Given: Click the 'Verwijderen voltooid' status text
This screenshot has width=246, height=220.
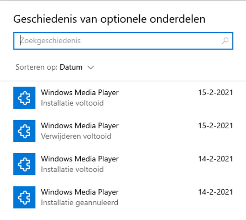Looking at the screenshot, I should click(x=76, y=136).
